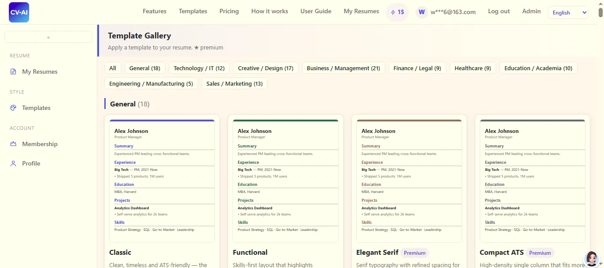Click the General (18) section heading
The width and height of the screenshot is (604, 268).
coord(130,104)
